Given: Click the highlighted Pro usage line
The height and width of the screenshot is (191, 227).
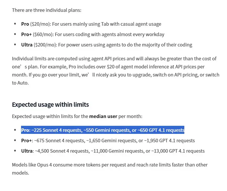Looking at the screenshot, I should click(x=103, y=130).
